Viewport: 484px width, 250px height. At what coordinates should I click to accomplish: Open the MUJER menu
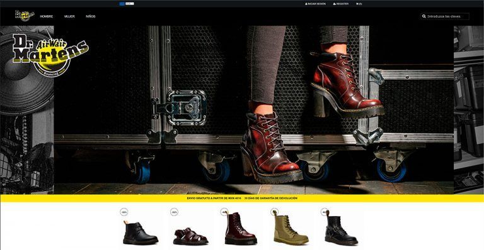point(69,16)
